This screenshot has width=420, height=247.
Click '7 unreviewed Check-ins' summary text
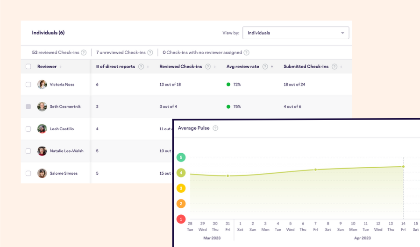tap(121, 53)
